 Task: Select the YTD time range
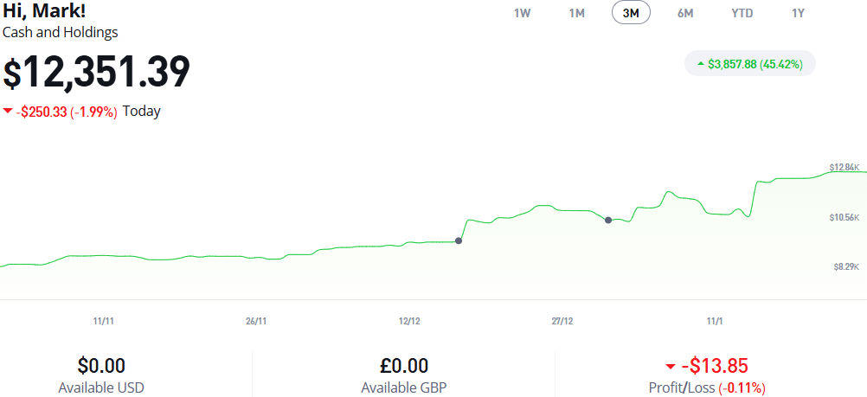[742, 13]
